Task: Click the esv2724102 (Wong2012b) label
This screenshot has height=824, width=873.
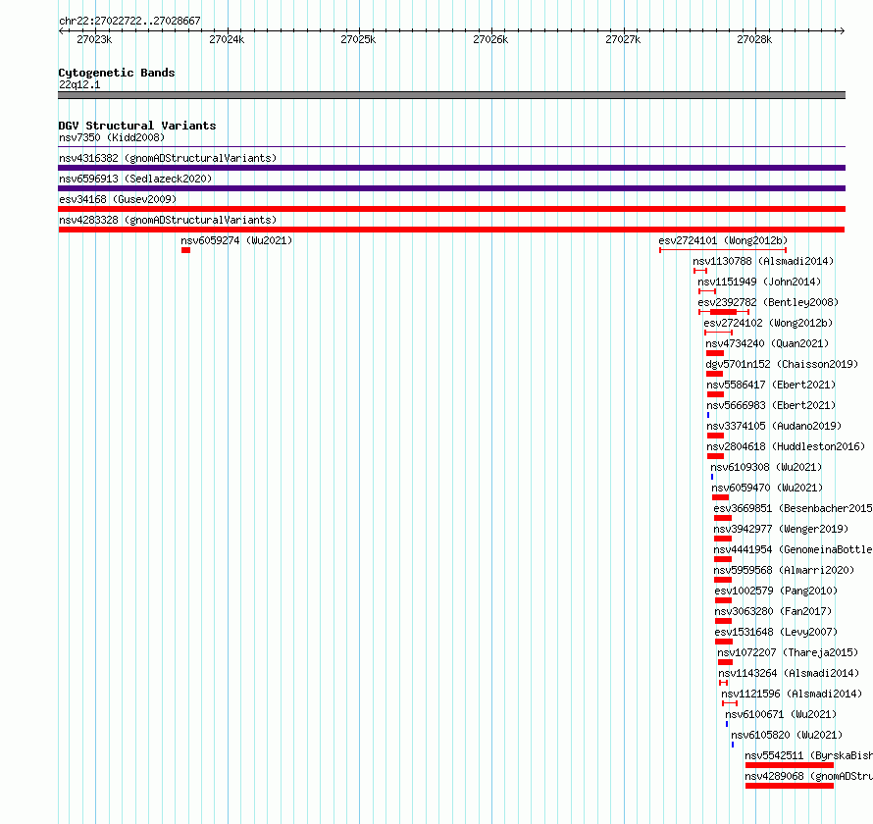Action: click(x=768, y=323)
